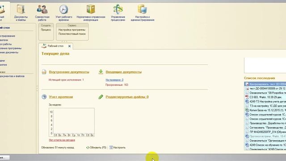This screenshot has height=161, width=286.
Task: Select Производство. Доработки row
Action: (x=265, y=123)
